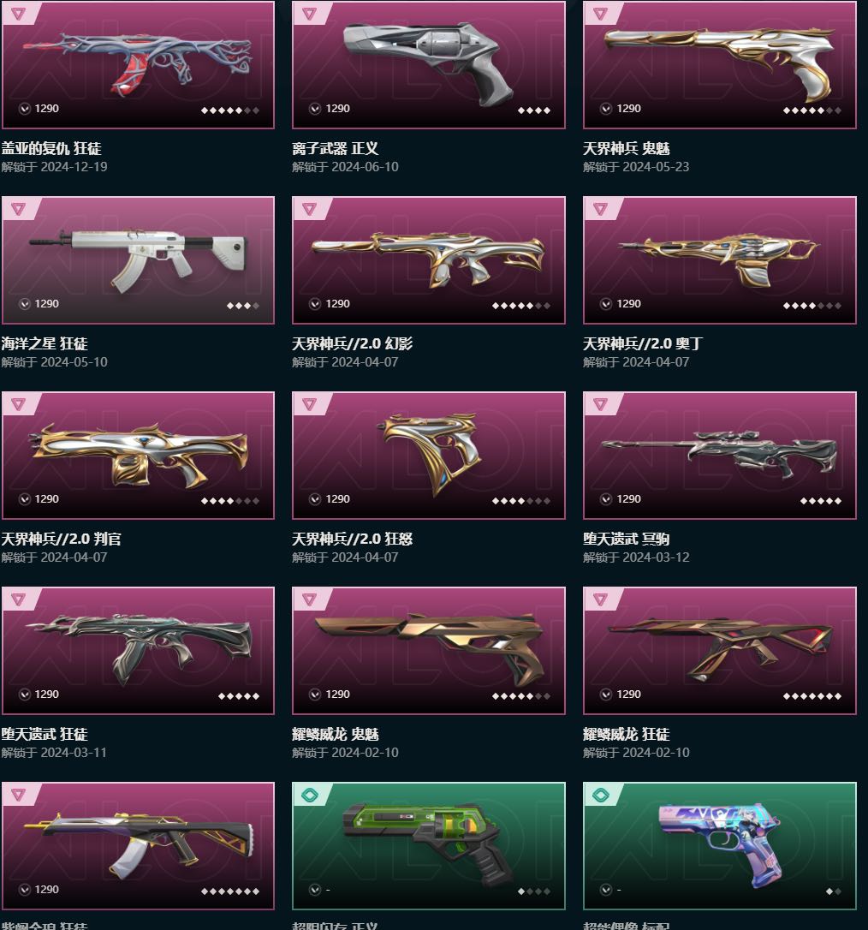Click the upgrade level dots on 耀鳞威龙 鬼魅 card
The height and width of the screenshot is (930, 868).
click(520, 696)
